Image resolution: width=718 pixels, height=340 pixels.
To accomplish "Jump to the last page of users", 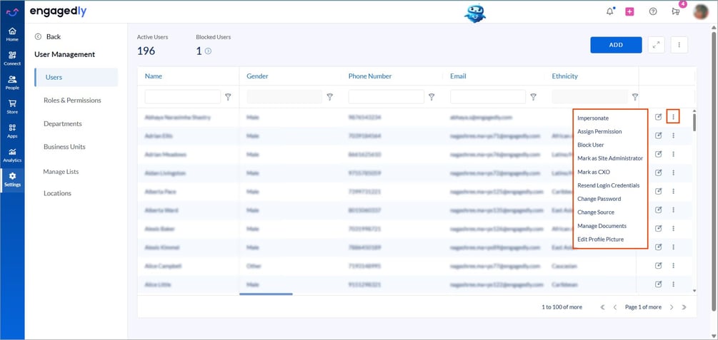I will click(x=684, y=307).
